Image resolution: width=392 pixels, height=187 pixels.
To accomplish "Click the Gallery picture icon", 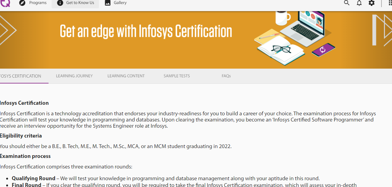I will [108, 3].
